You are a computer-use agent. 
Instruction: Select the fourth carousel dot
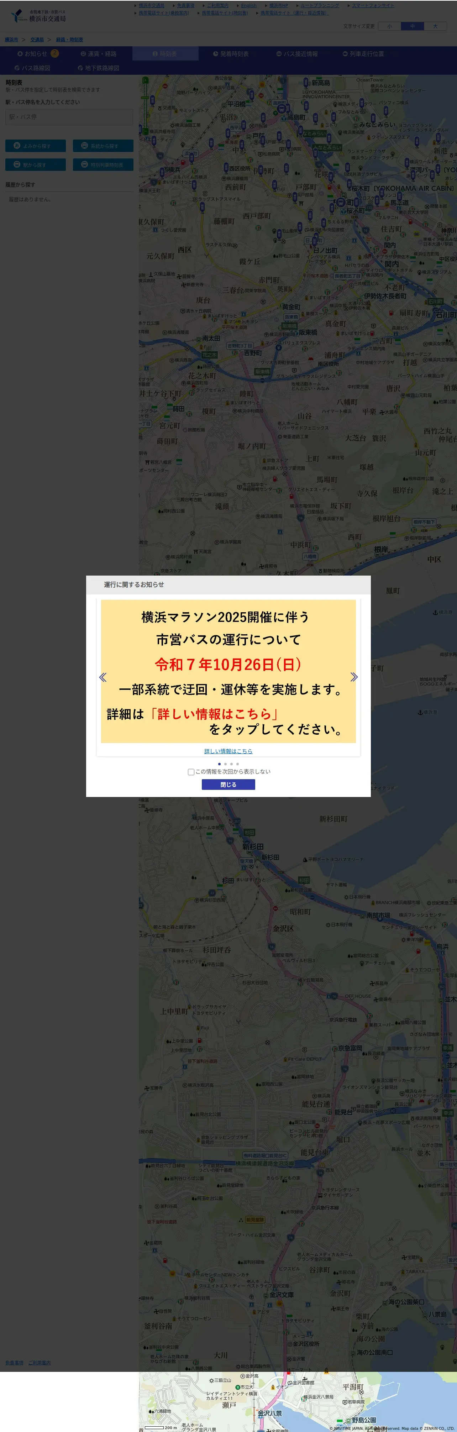pos(237,764)
